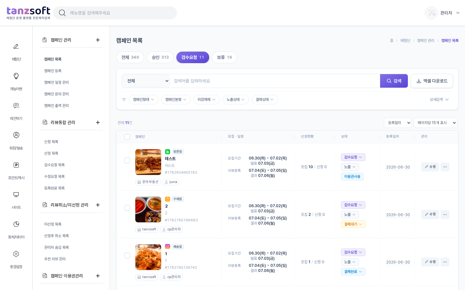This screenshot has height=290, width=465.
Task: Open more options for campaign 1 row
Action: (x=445, y=262)
